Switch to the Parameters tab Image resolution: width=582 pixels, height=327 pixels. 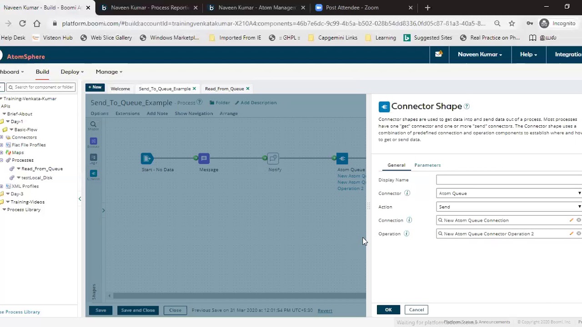(427, 165)
